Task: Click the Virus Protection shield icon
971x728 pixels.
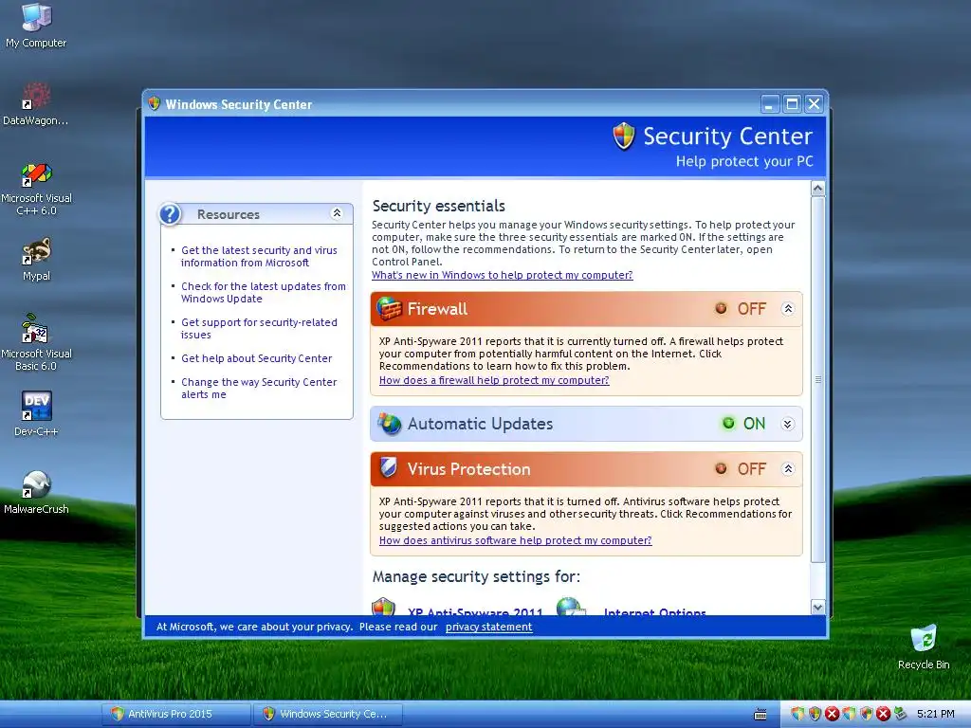Action: click(x=388, y=468)
